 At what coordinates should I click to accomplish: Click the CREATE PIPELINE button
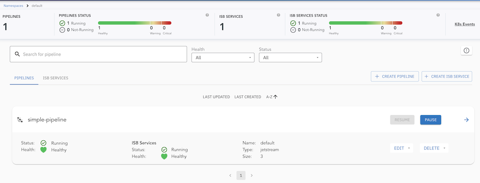[x=394, y=77]
